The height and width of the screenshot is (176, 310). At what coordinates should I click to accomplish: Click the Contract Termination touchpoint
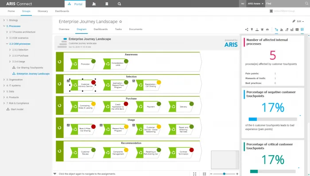click(x=181, y=153)
